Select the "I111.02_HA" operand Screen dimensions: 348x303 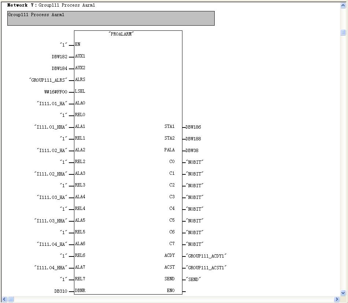[x=52, y=151]
